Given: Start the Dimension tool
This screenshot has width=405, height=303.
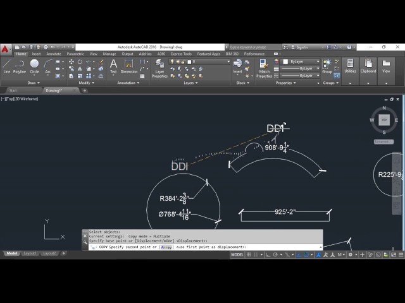Looking at the screenshot, I should click(x=129, y=66).
